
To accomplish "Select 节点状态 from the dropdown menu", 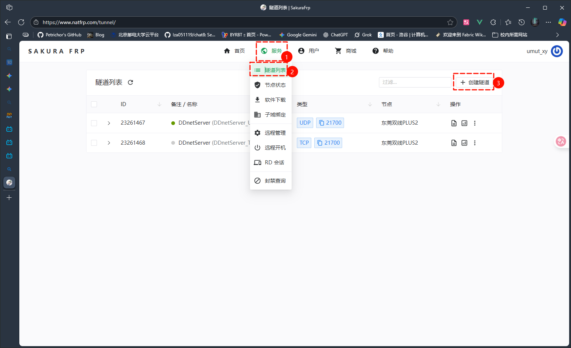I will (x=270, y=85).
